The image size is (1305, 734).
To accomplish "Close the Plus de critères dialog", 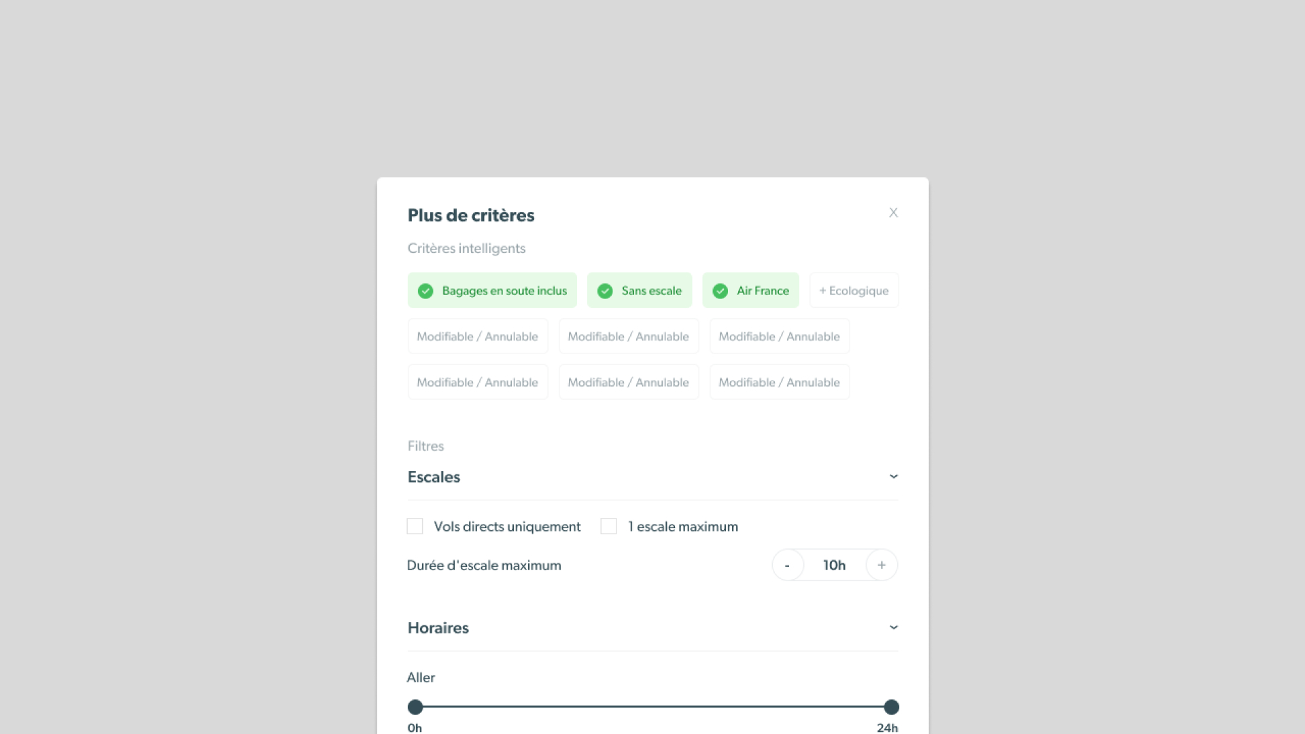I will (x=893, y=213).
